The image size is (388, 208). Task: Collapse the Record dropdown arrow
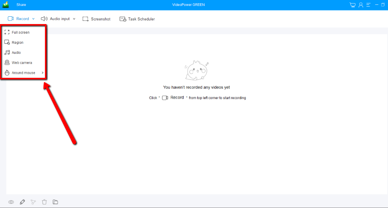click(33, 19)
